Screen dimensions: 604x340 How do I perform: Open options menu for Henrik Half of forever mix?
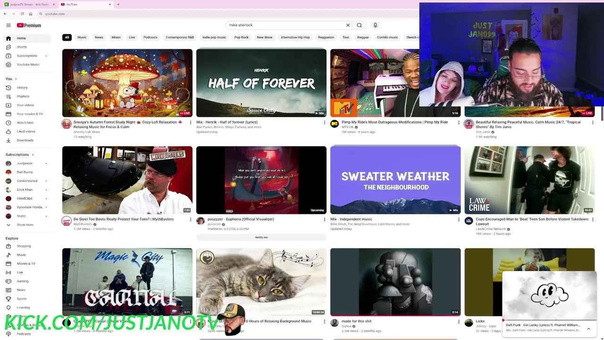click(x=325, y=122)
